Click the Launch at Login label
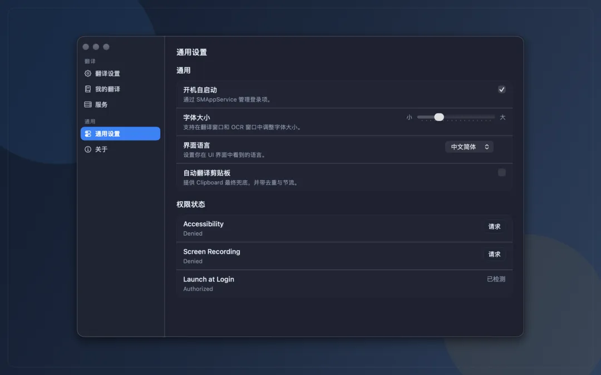Screen dimensions: 601x375 click(x=209, y=279)
